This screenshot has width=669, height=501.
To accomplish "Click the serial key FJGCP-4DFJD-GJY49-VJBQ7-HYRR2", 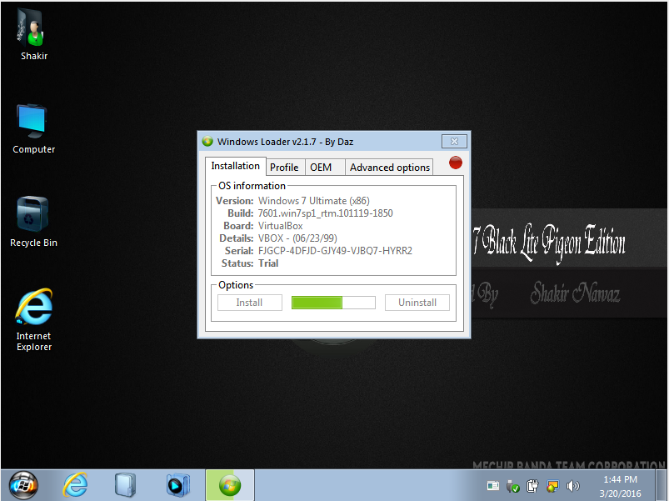I will (x=336, y=250).
